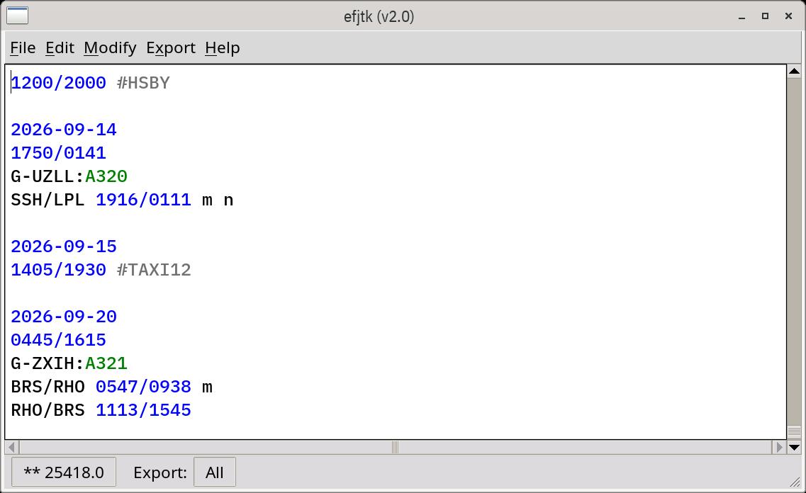Click the aircraft type A320
Image resolution: width=806 pixels, height=493 pixels.
click(x=106, y=176)
